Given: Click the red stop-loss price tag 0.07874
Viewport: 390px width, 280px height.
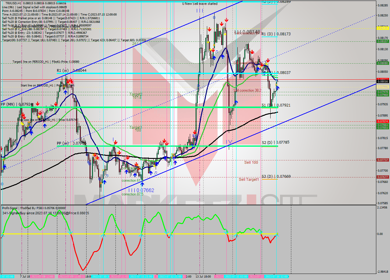Looking at the screenshot, I should coord(383,121).
